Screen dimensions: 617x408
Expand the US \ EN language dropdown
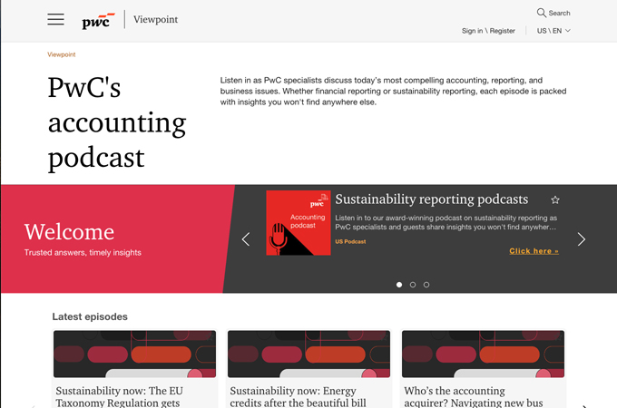click(x=553, y=31)
